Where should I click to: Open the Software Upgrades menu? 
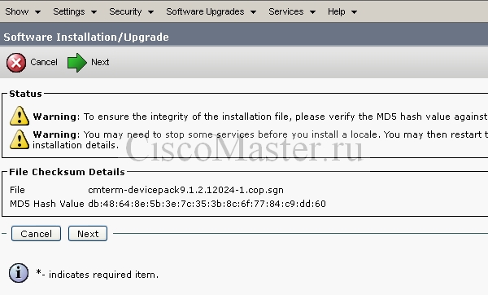205,11
